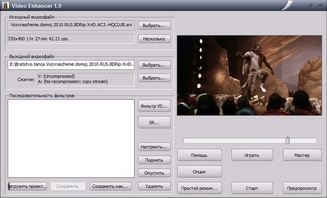Click Выбрать... button for output video file
The height and width of the screenshot is (198, 327).
pos(154,65)
